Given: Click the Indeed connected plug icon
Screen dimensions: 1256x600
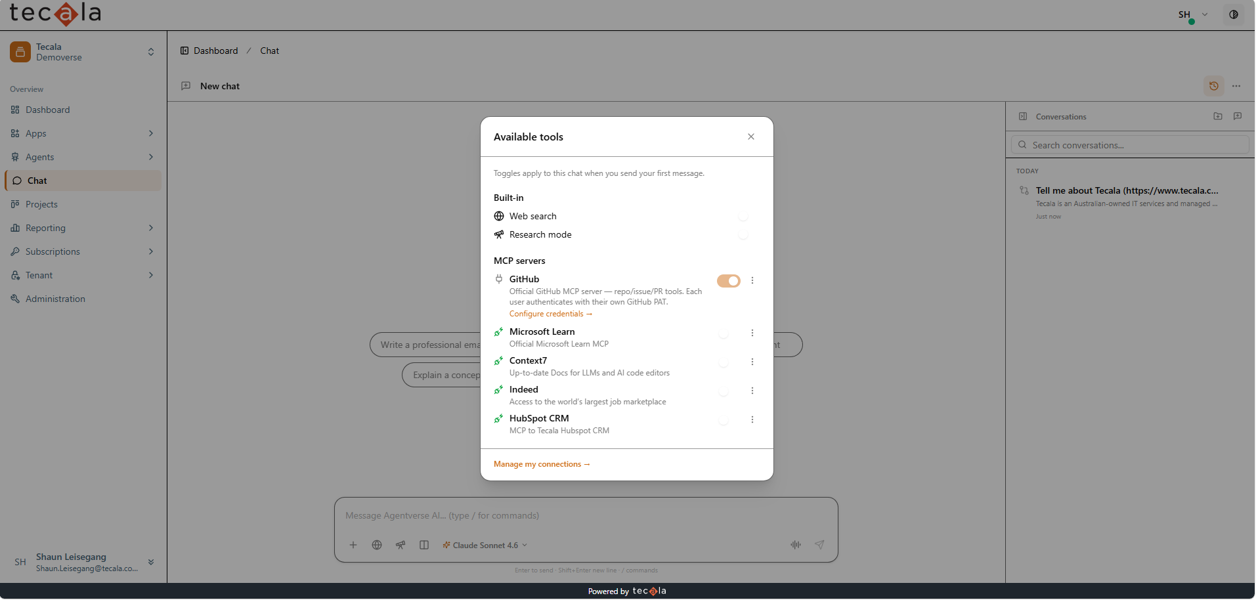Looking at the screenshot, I should tap(499, 389).
